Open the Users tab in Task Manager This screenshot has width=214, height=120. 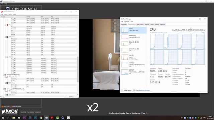point(152,24)
